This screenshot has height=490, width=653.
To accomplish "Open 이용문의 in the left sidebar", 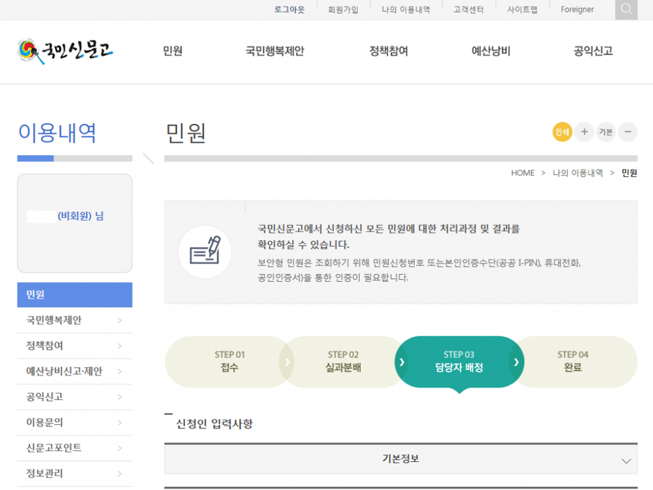I will (44, 423).
